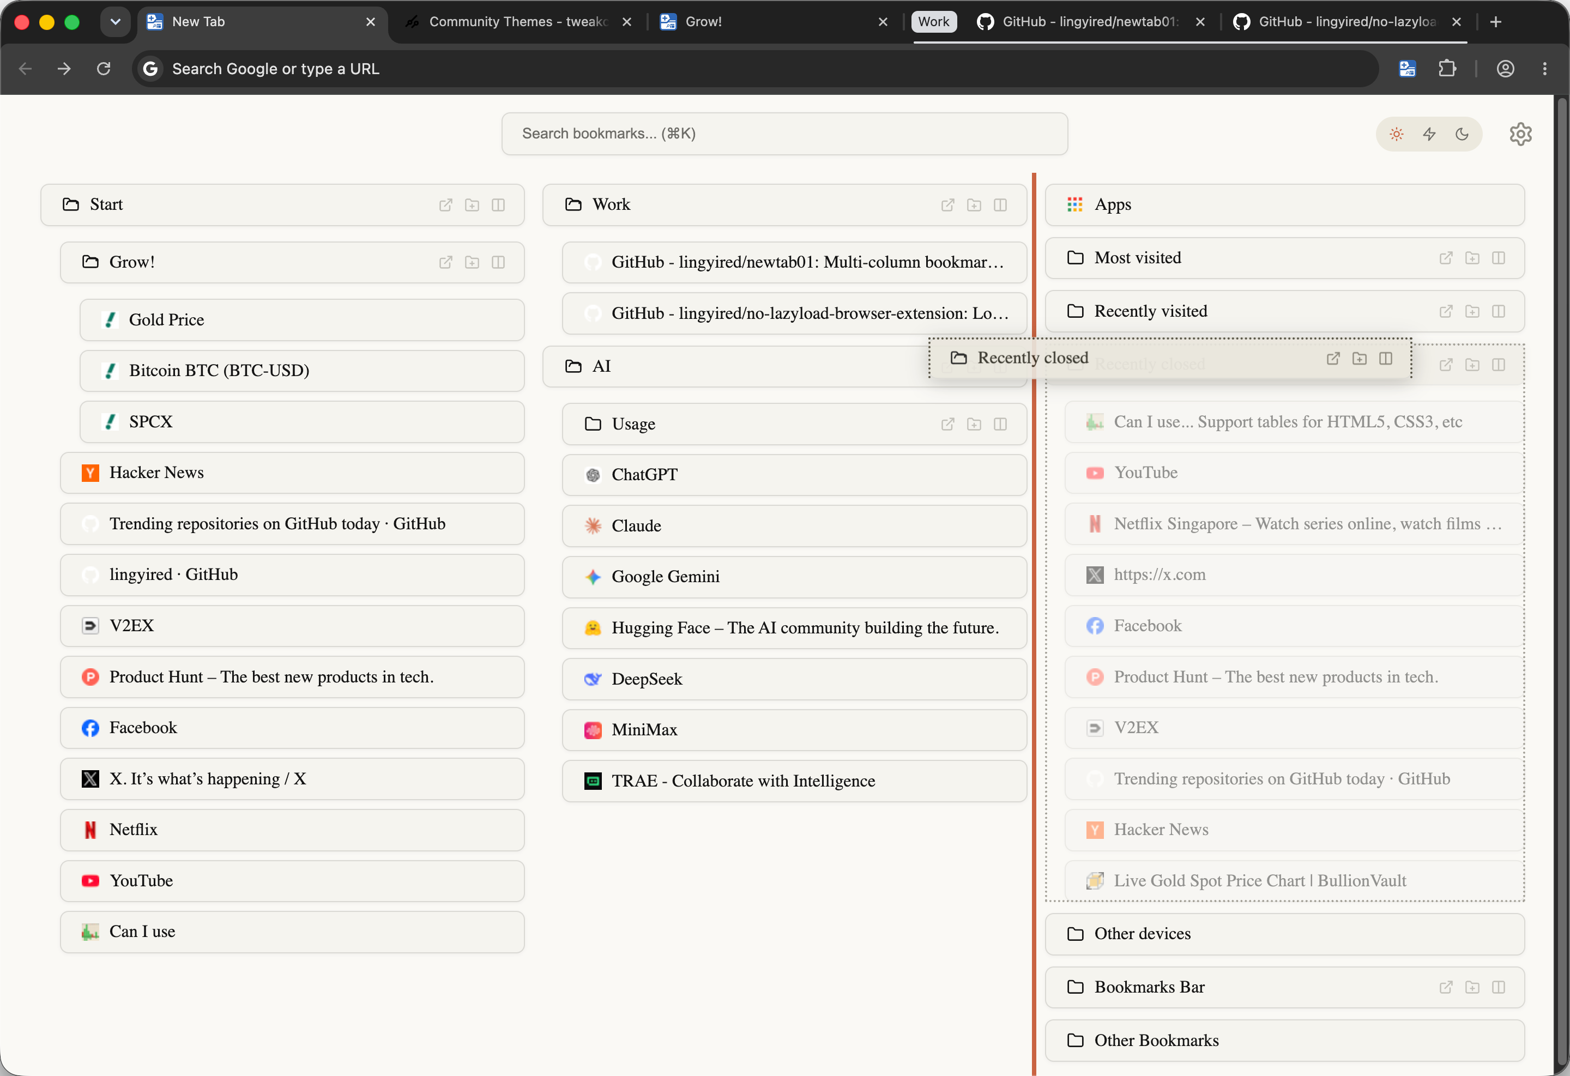Add folder icon on Bookmarks Bar row
1570x1076 pixels.
[1472, 988]
